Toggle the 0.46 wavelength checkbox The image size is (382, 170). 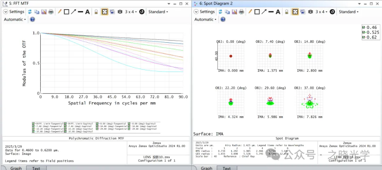pos(364,27)
